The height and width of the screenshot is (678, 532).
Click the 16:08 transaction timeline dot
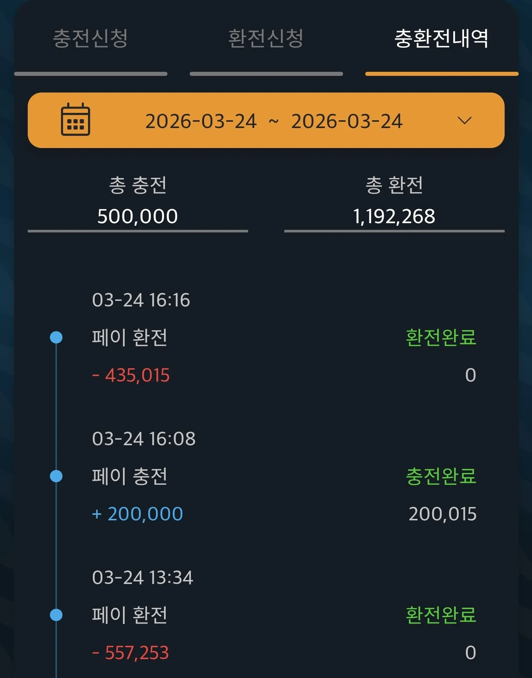pos(56,476)
